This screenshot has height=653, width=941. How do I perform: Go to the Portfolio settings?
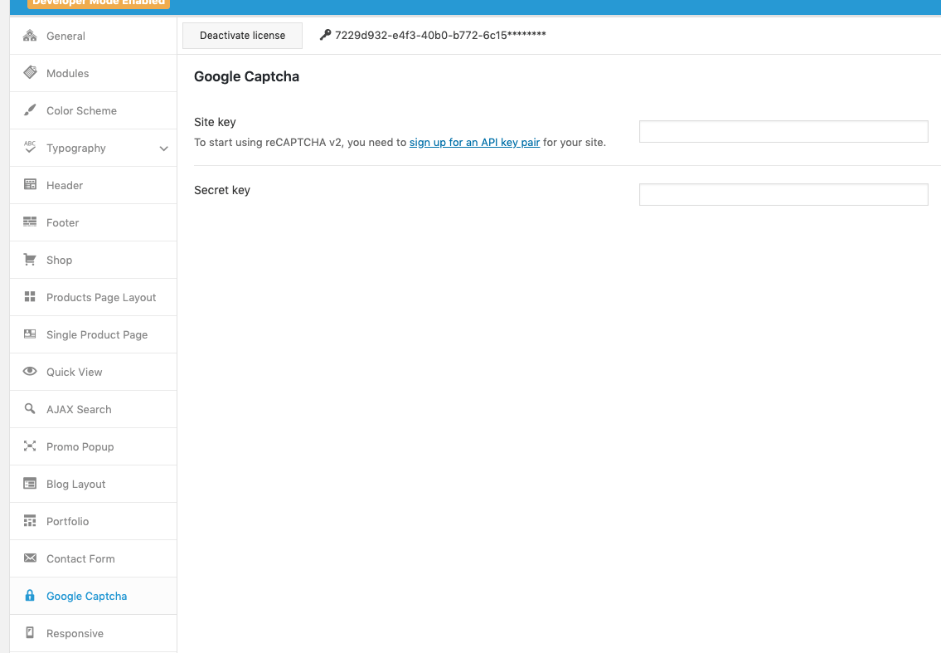[x=93, y=521]
